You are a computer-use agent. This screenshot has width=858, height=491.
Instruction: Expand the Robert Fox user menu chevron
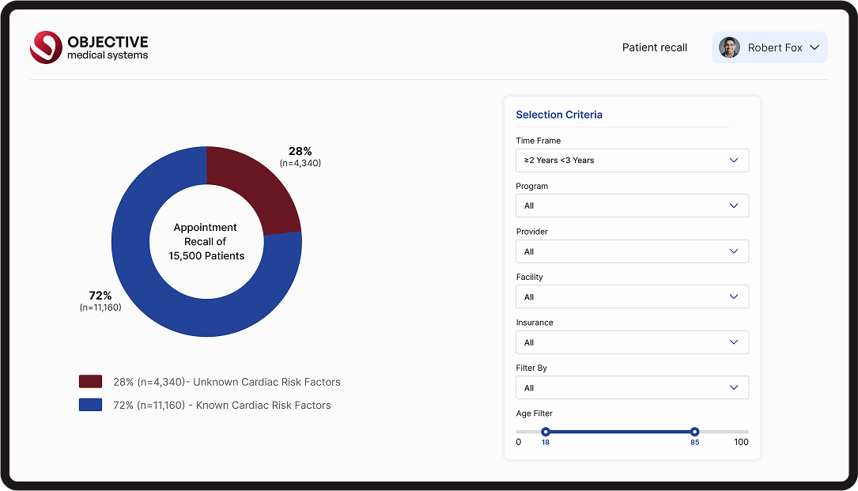(x=814, y=47)
